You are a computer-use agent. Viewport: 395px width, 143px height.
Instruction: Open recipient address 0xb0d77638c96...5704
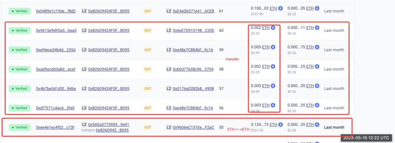(x=193, y=69)
